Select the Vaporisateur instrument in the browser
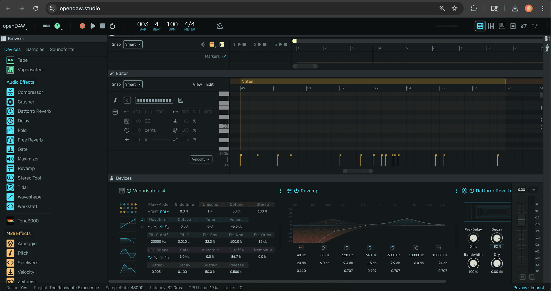 pyautogui.click(x=31, y=70)
